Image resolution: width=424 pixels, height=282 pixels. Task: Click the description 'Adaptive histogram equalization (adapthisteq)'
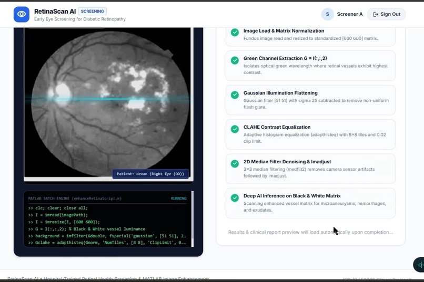315,138
